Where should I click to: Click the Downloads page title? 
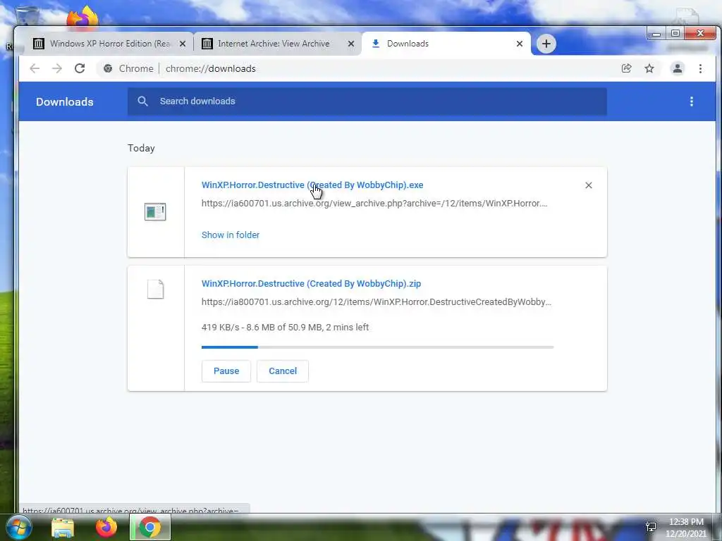click(x=64, y=101)
